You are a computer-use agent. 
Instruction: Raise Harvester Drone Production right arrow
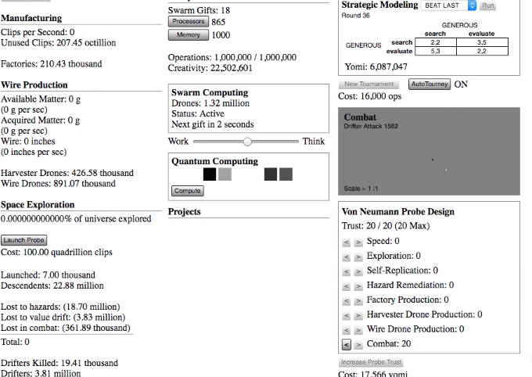point(358,314)
